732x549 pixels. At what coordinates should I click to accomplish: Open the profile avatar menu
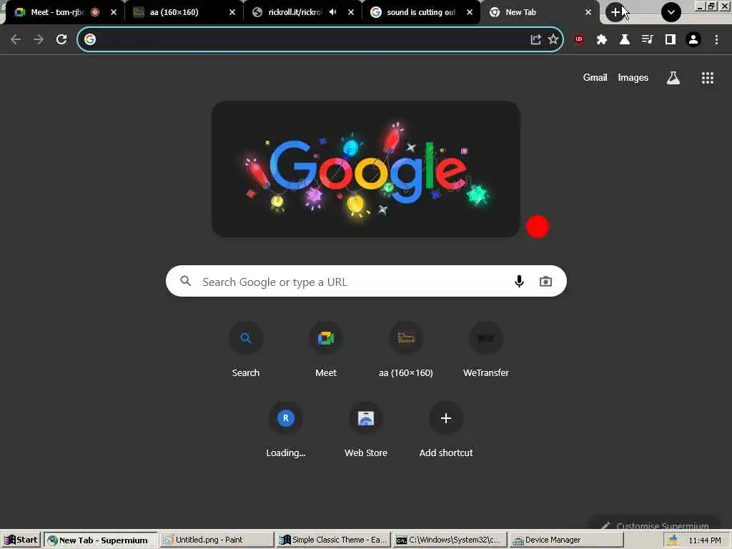click(693, 40)
